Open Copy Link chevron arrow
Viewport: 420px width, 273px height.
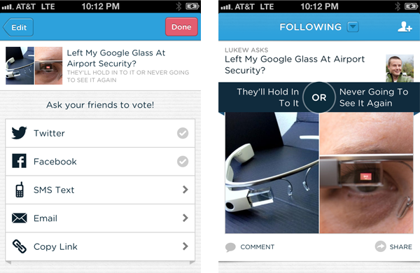pyautogui.click(x=185, y=246)
